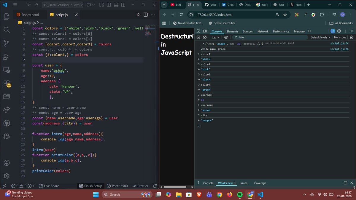Viewport: 356px width, 200px height.
Task: Click Finish Setup in VS Code status bar
Action: click(90, 186)
